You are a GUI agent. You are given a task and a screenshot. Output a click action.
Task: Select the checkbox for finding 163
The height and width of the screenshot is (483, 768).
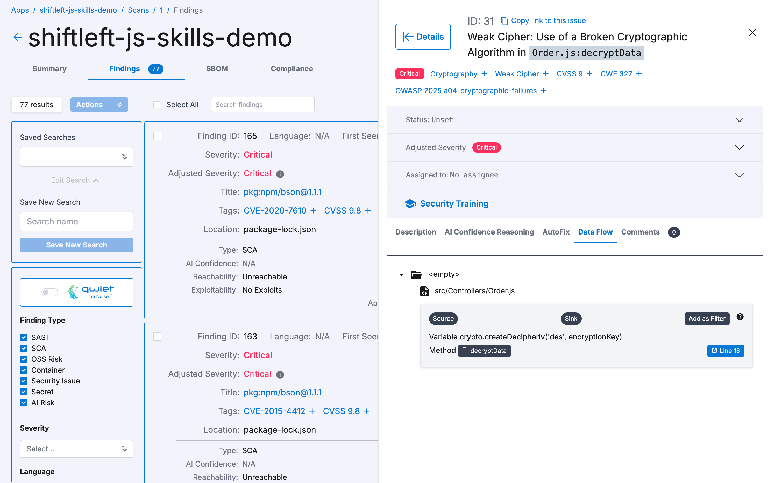tap(157, 337)
